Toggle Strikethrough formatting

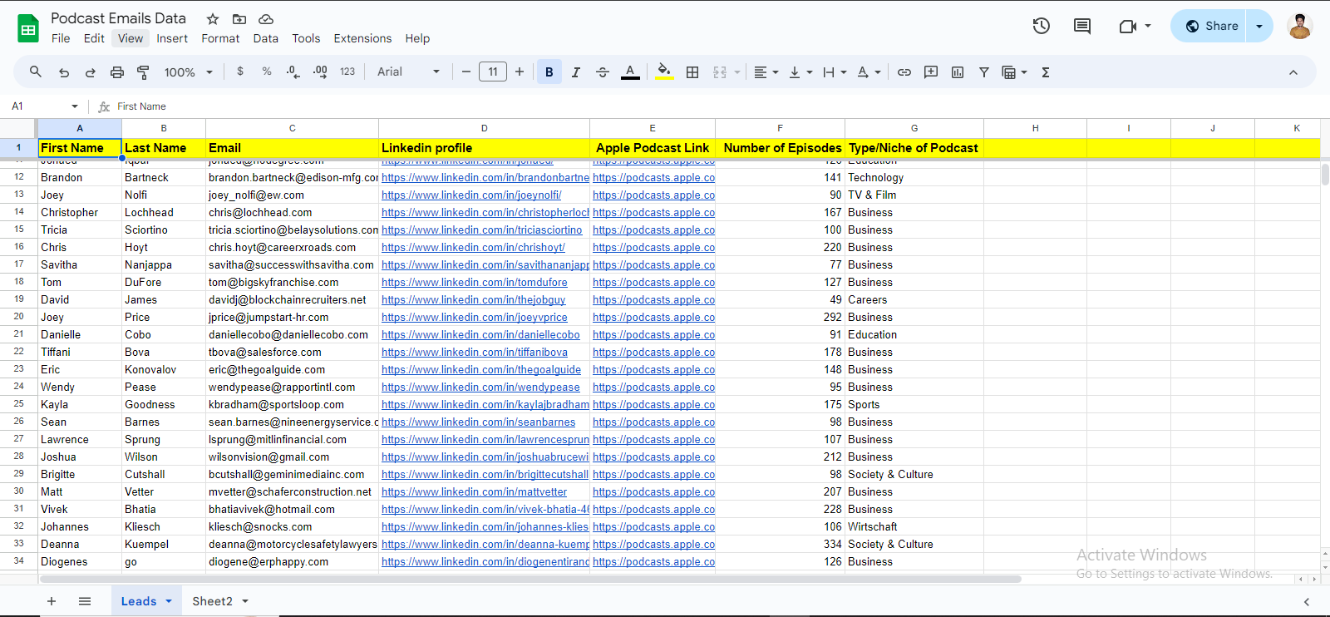603,72
